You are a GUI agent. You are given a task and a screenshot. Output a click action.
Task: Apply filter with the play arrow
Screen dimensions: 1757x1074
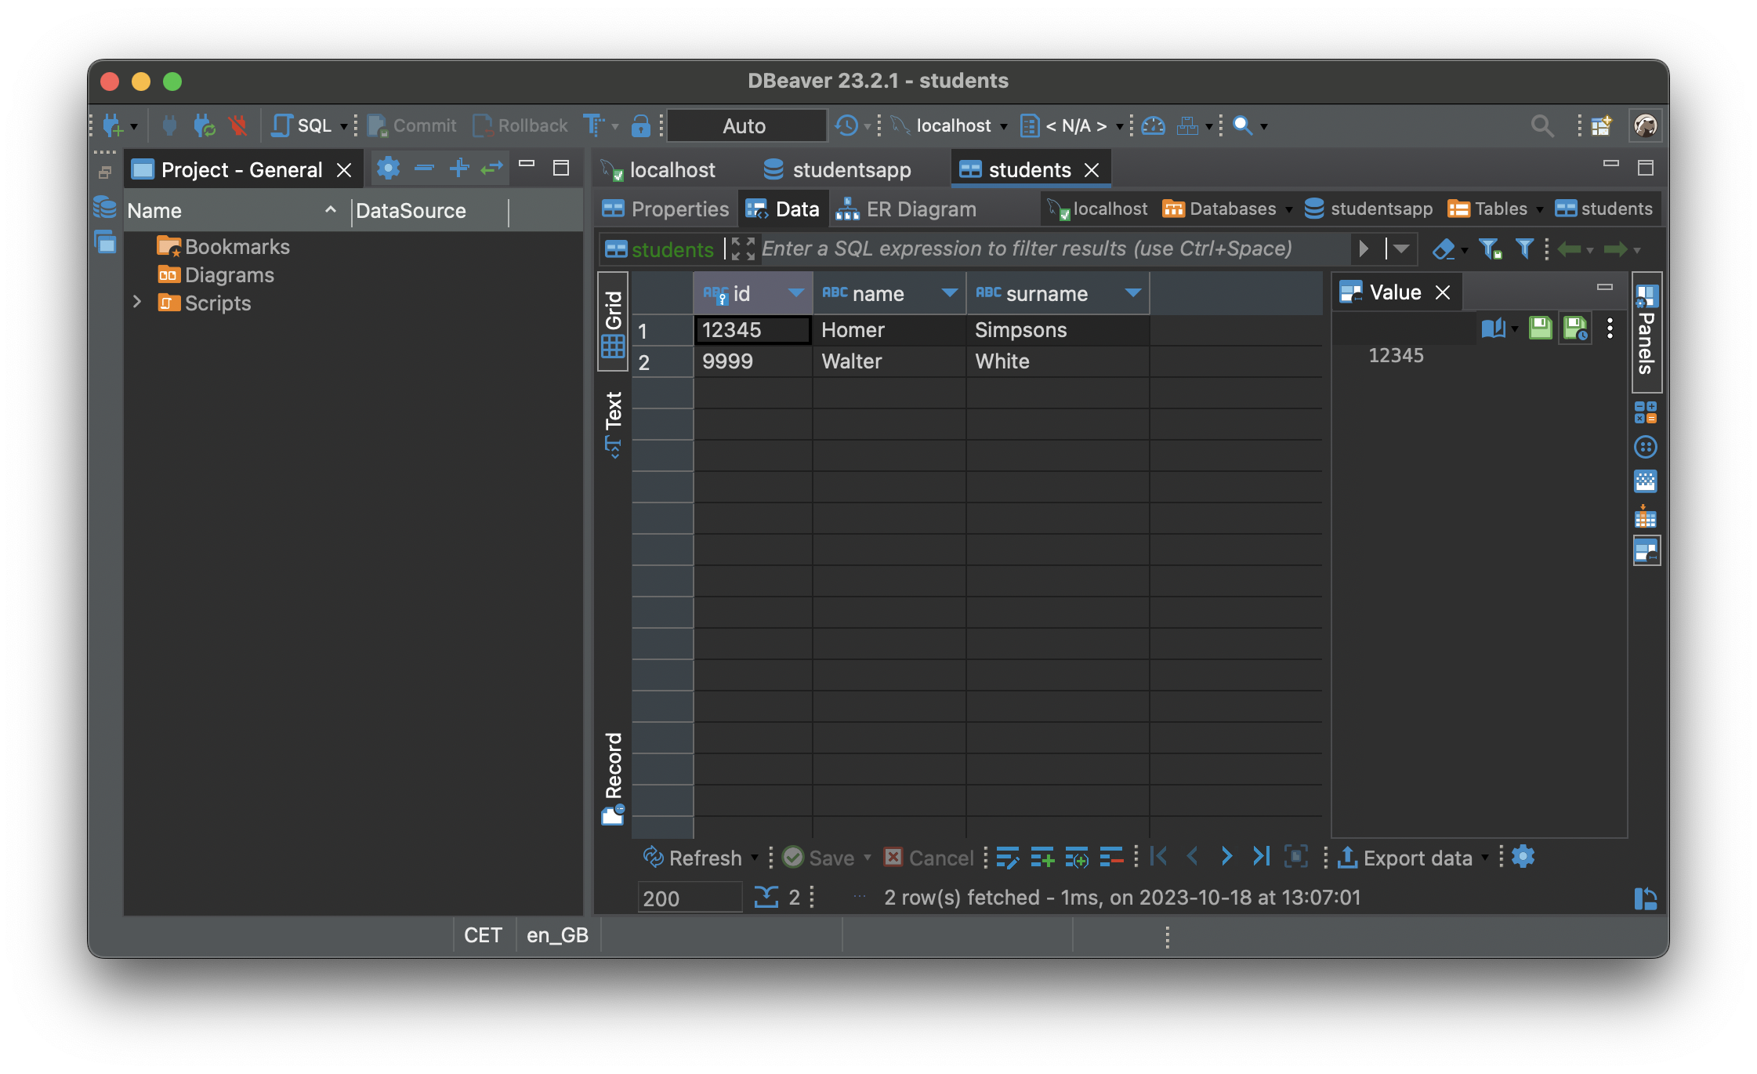pos(1364,249)
